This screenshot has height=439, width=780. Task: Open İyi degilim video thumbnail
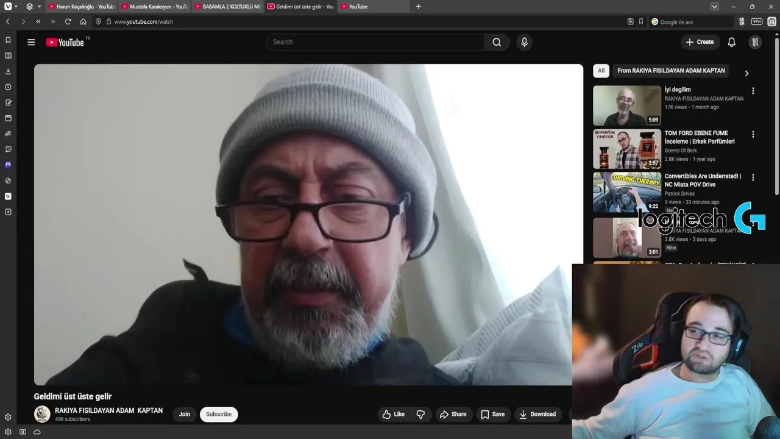pos(626,105)
